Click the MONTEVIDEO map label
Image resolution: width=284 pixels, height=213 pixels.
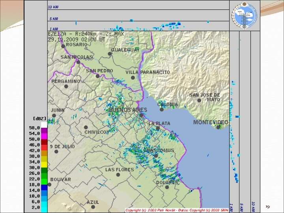211,122
